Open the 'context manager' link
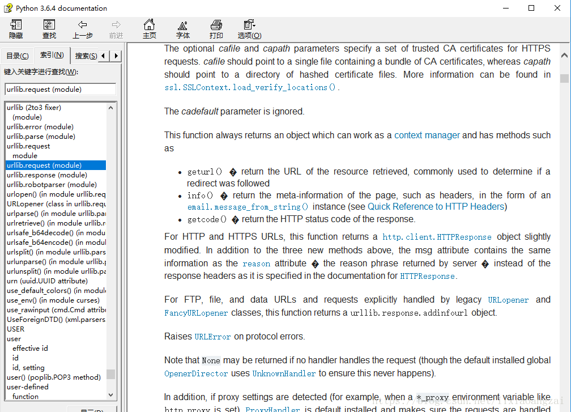 [x=427, y=135]
